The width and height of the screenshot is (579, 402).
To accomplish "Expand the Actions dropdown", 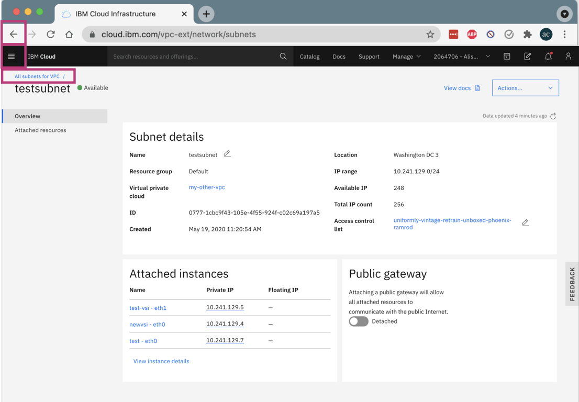I will [x=526, y=88].
